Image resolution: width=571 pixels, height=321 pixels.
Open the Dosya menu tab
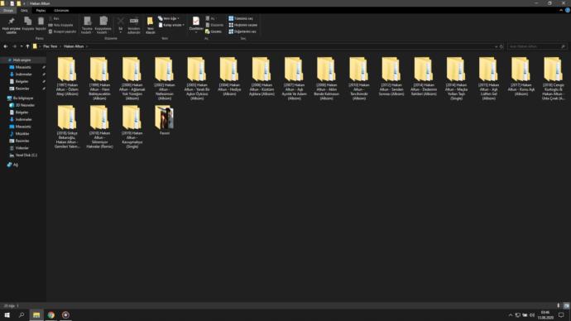click(8, 11)
